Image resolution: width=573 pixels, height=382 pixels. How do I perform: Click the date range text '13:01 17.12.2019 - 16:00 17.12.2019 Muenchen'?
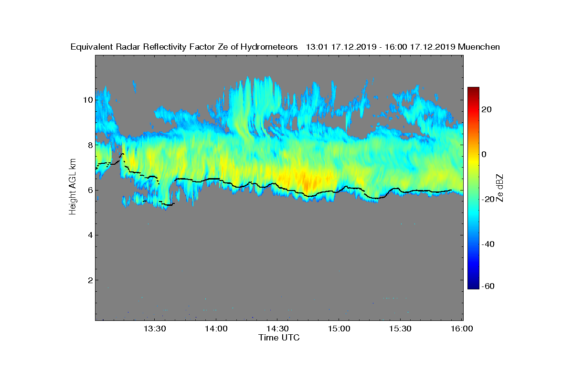(x=403, y=47)
